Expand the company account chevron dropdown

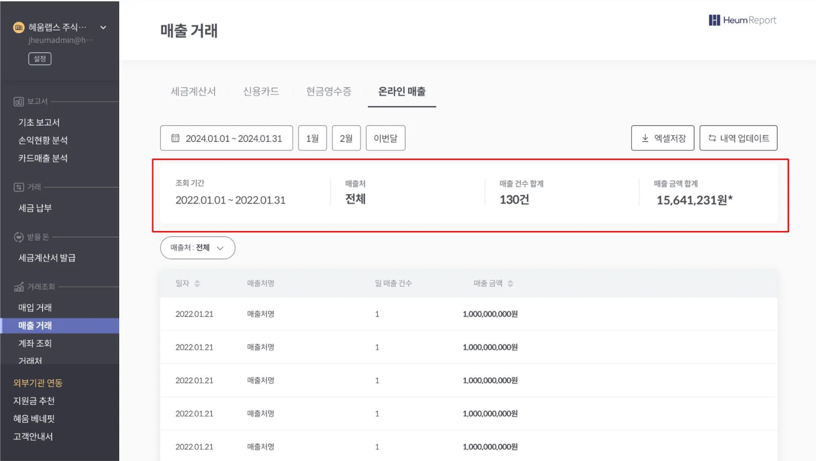pos(103,27)
